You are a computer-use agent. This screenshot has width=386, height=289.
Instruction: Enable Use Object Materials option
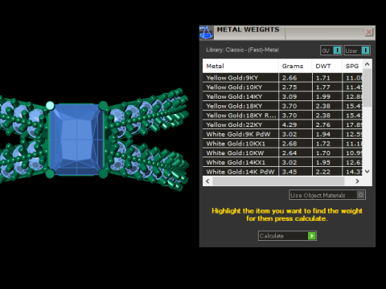327,195
